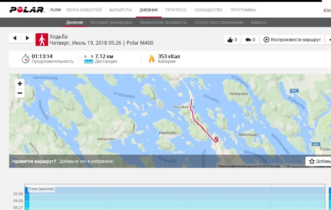
Task: Click Heposalo label on the map
Action: (x=168, y=133)
